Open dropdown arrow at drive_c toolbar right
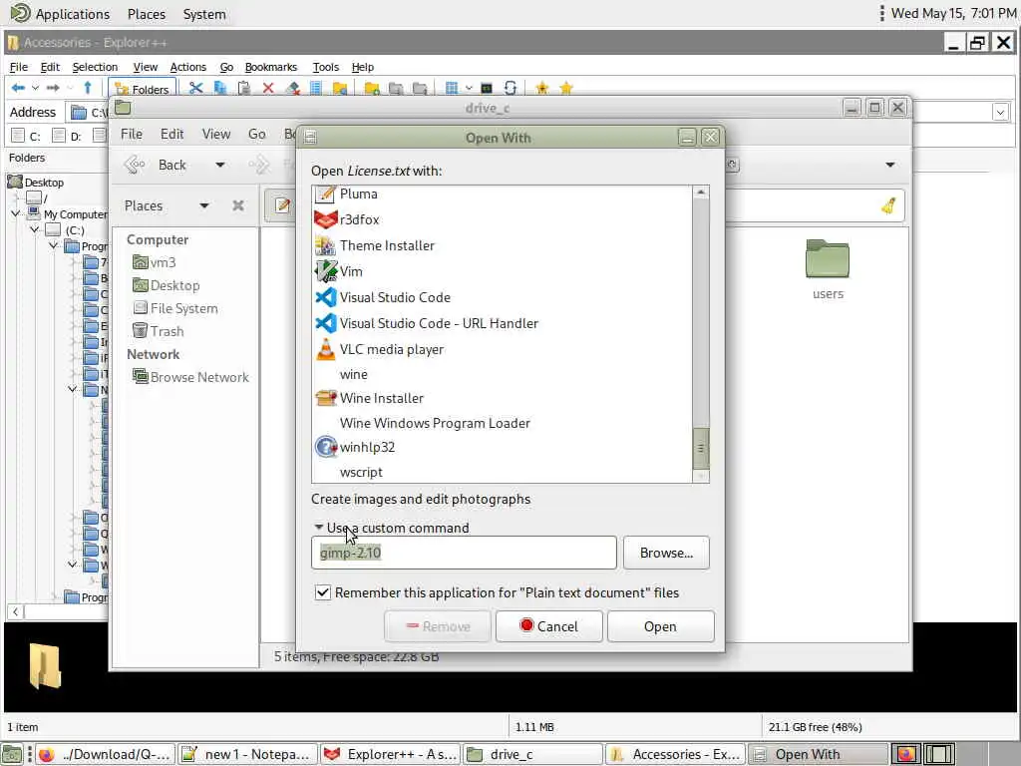1021x766 pixels. (890, 165)
